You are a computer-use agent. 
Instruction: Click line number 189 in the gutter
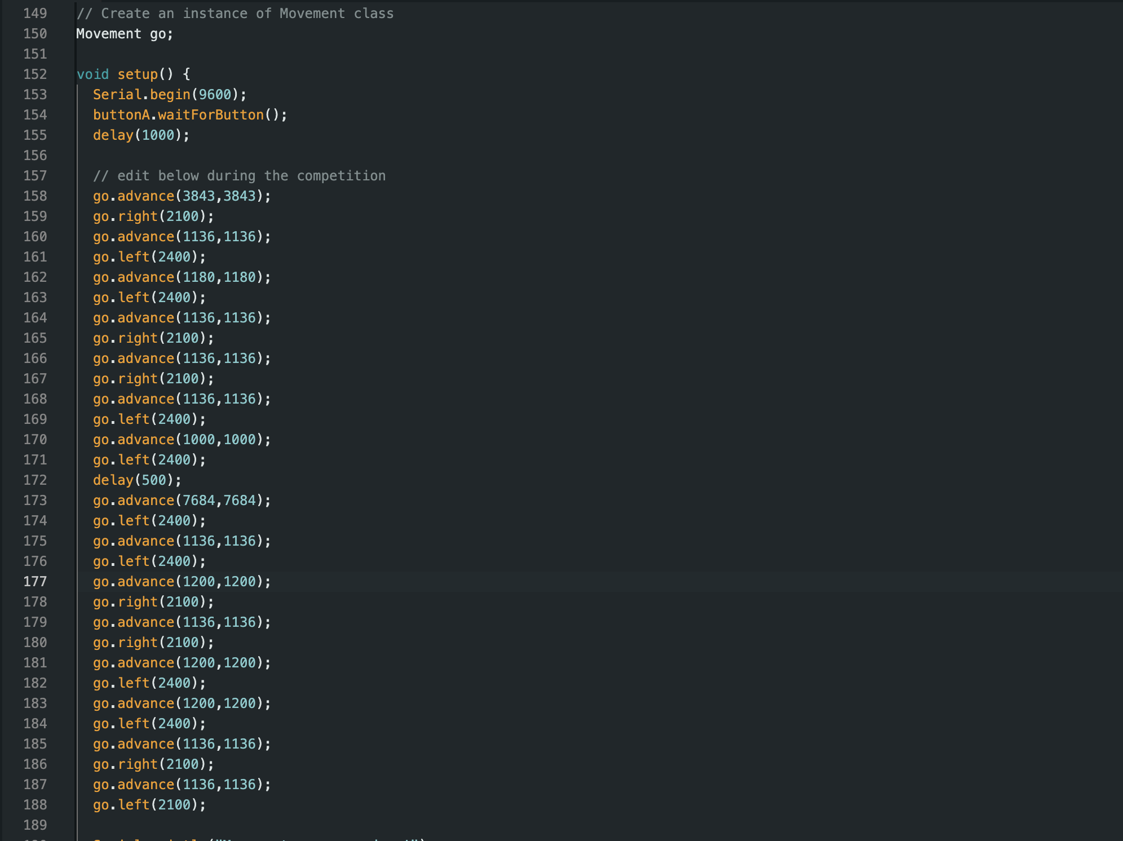click(36, 824)
